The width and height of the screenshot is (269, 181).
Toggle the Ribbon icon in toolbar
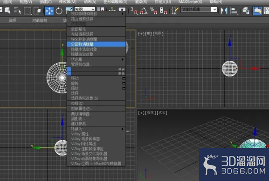(x=257, y=11)
